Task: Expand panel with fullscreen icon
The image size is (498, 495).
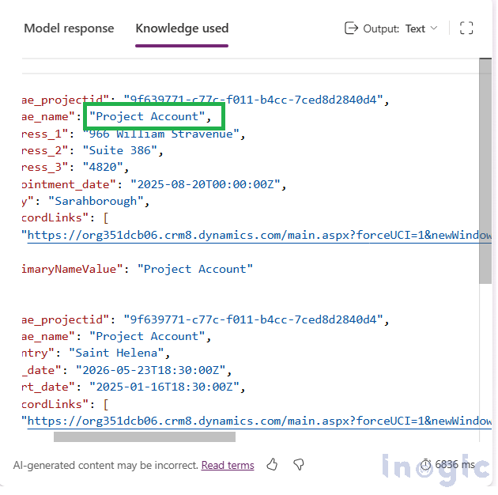Action: (466, 28)
